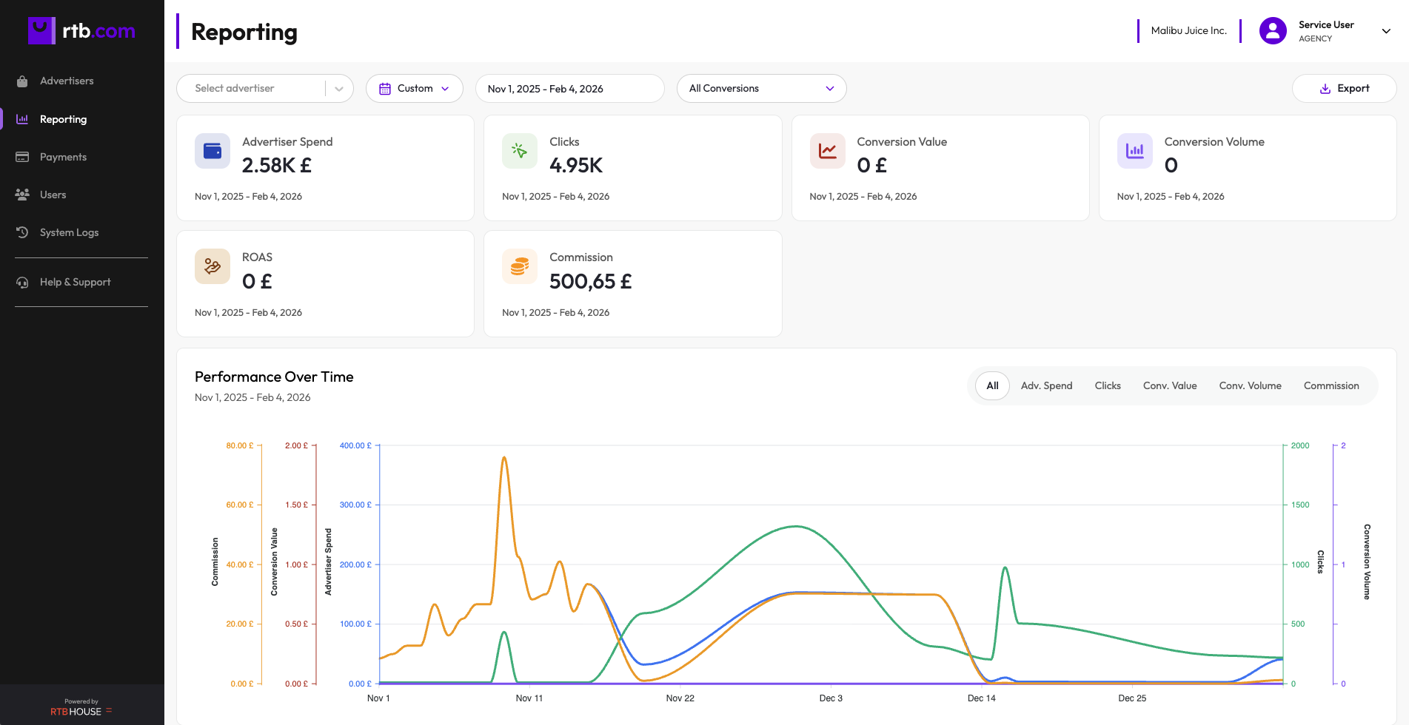This screenshot has height=725, width=1409.
Task: Click the Commission coins icon
Action: tap(520, 266)
